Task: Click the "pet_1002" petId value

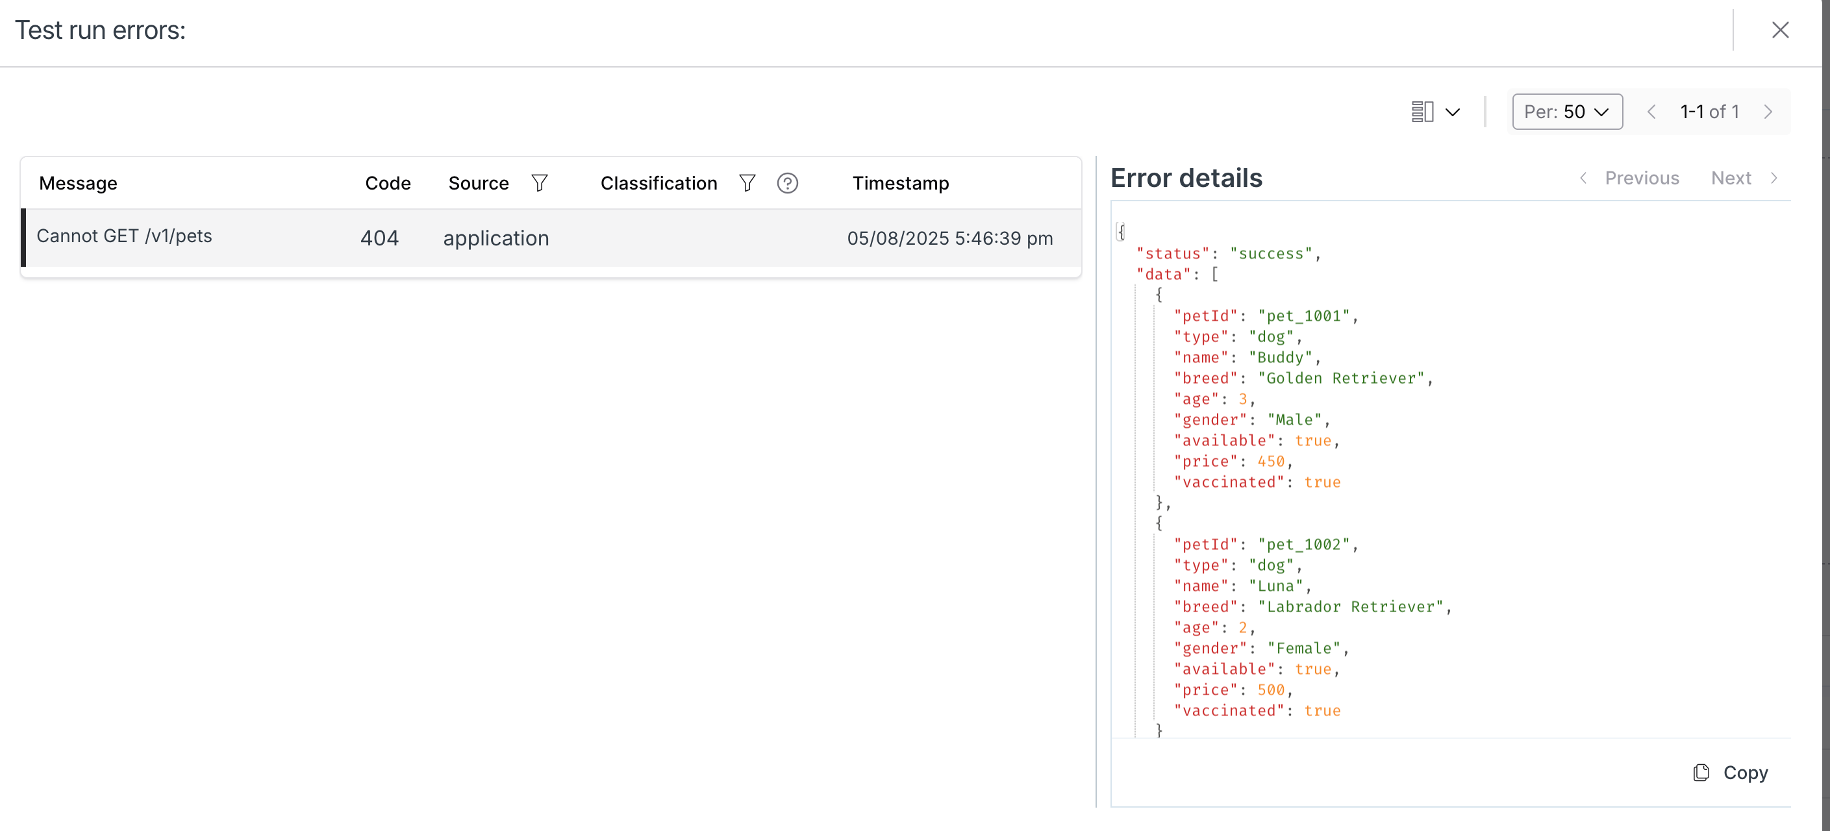Action: pos(1303,545)
